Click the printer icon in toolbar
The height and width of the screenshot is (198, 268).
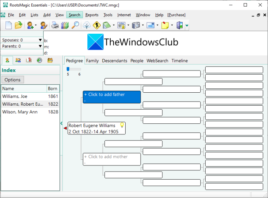[55, 25]
